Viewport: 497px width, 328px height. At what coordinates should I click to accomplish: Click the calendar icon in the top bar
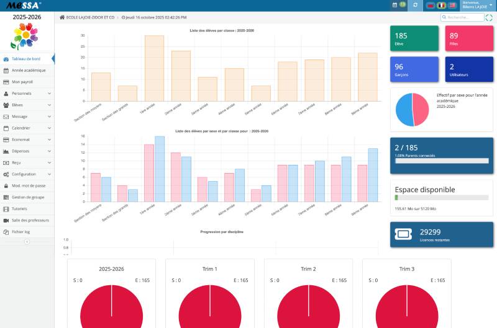click(395, 5)
